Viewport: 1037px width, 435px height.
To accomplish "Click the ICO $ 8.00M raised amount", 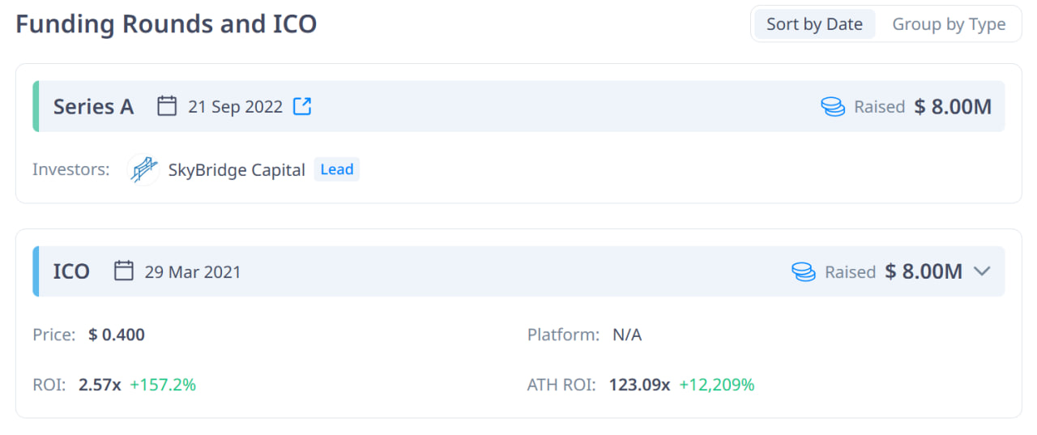I will pos(924,271).
